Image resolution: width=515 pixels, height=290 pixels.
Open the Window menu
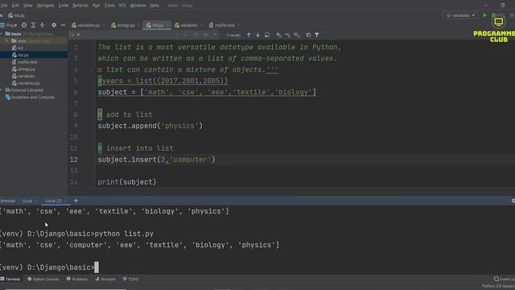(138, 6)
